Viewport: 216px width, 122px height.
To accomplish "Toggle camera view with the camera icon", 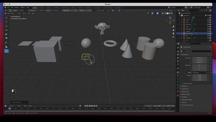I will (173, 34).
